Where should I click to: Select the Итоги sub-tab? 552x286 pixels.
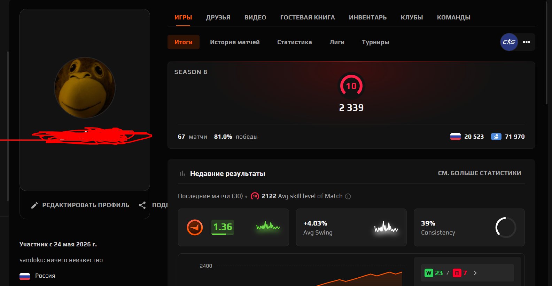coord(184,42)
